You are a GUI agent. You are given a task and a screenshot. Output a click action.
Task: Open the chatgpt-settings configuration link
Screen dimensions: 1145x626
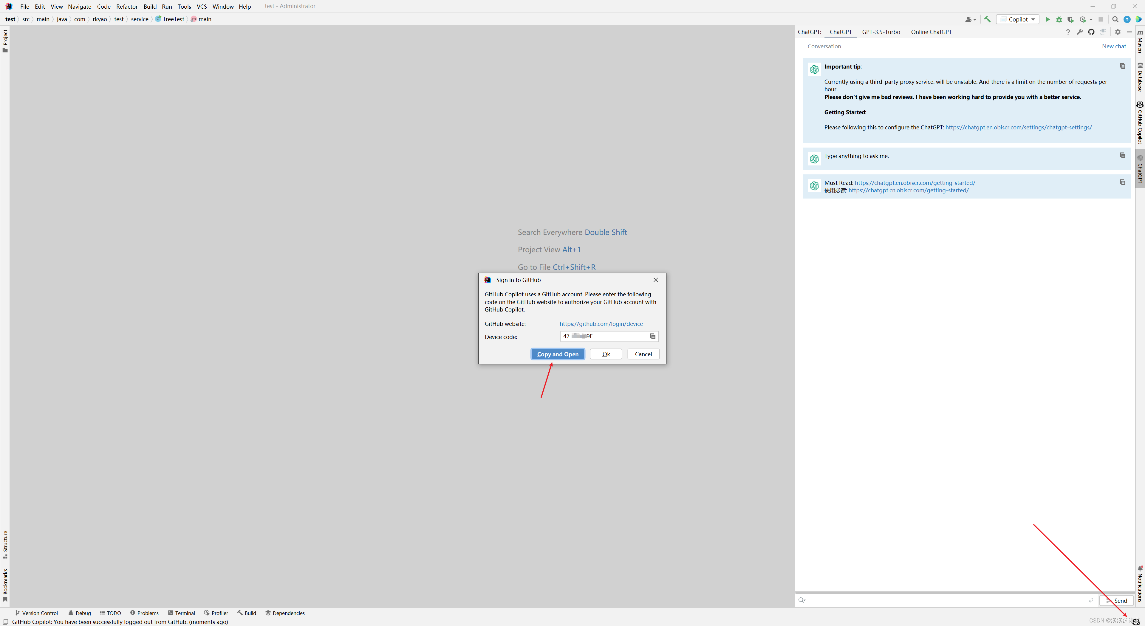pyautogui.click(x=1018, y=127)
